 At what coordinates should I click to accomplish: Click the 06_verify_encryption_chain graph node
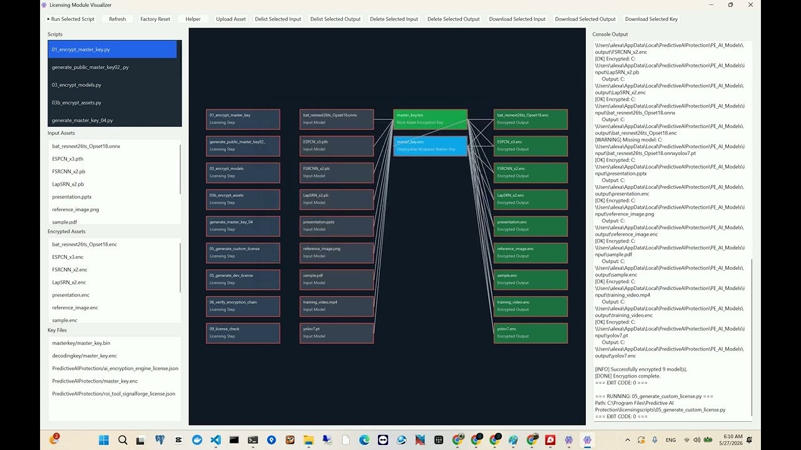pyautogui.click(x=243, y=306)
